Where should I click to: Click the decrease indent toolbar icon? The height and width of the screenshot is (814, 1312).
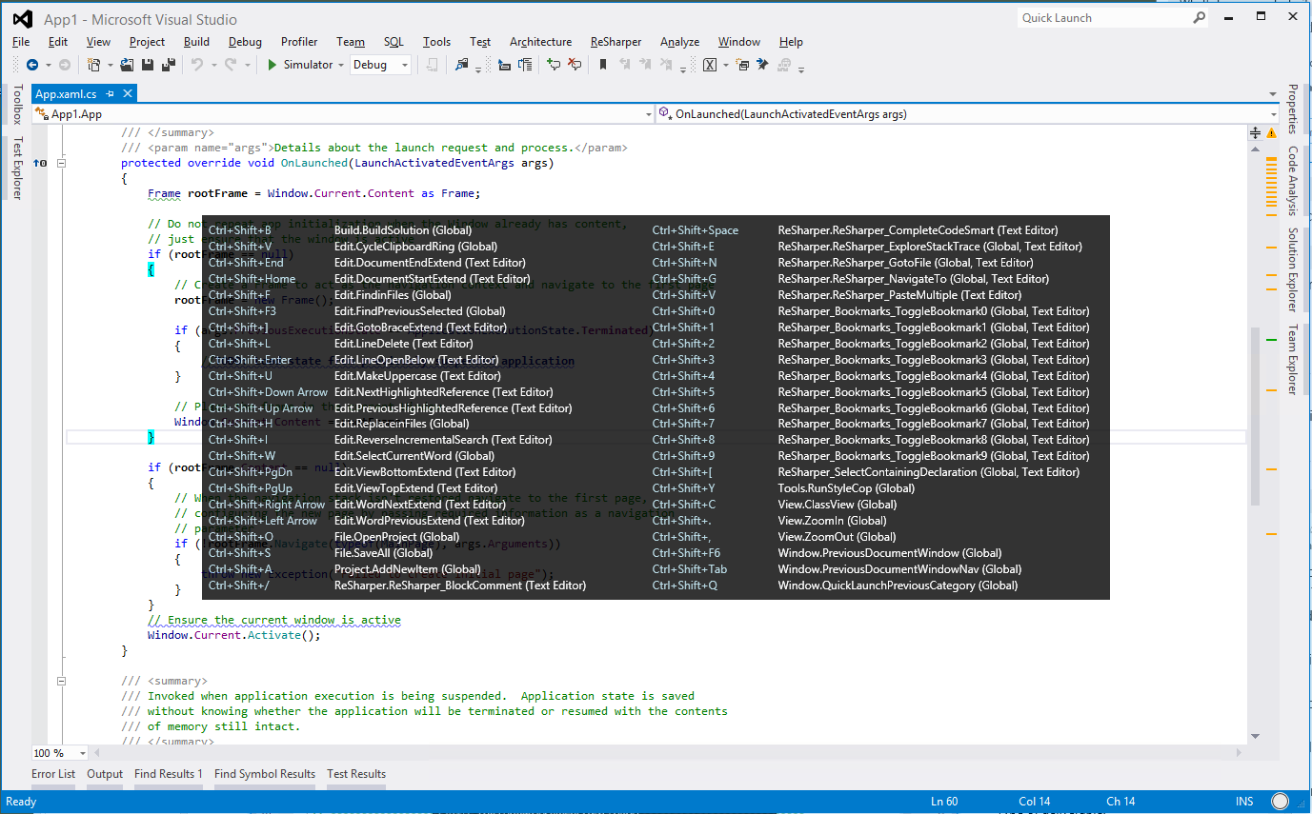pos(504,65)
